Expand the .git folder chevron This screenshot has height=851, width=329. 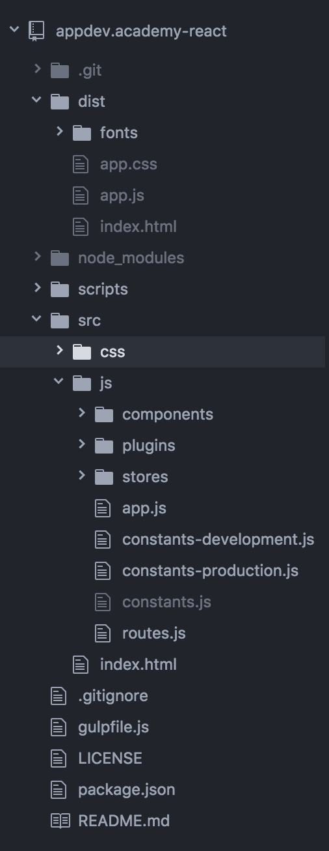pyautogui.click(x=38, y=69)
